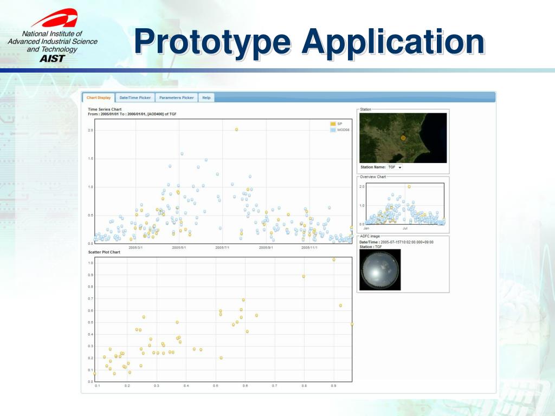Click the 'Overview Chart' panel label

373,177
